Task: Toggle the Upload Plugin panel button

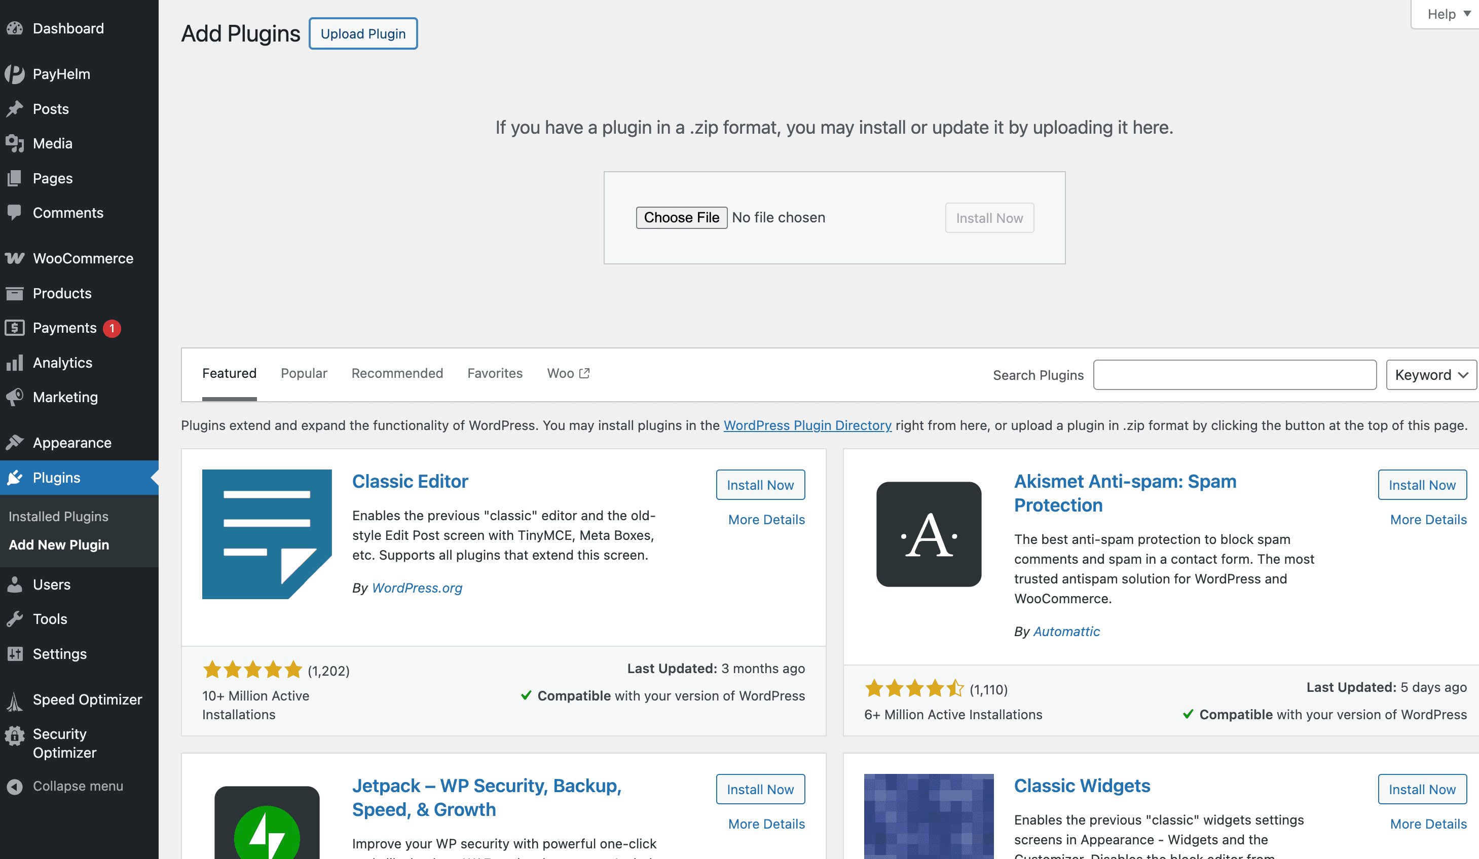Action: coord(363,34)
